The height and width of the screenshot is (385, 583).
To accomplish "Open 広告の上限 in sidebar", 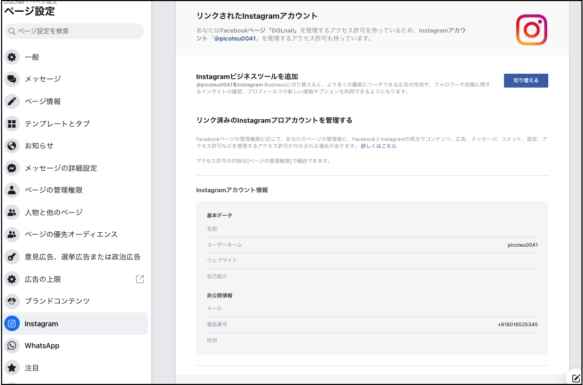I will [x=75, y=279].
